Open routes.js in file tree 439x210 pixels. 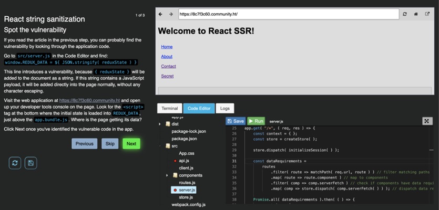(187, 183)
